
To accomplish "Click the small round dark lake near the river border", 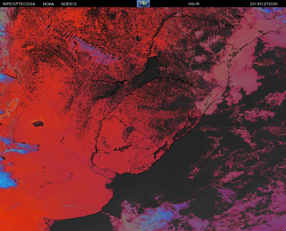I will click(138, 38).
